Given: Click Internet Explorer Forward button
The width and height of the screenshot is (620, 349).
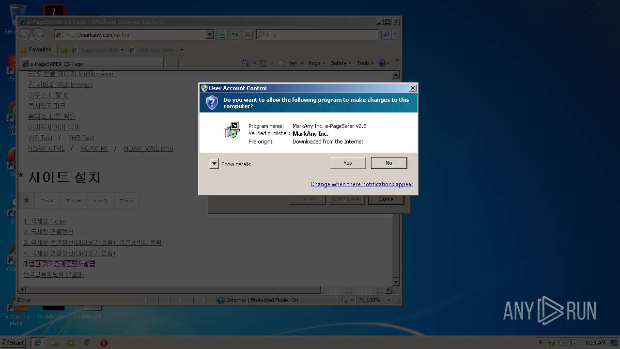Looking at the screenshot, I should (38, 34).
